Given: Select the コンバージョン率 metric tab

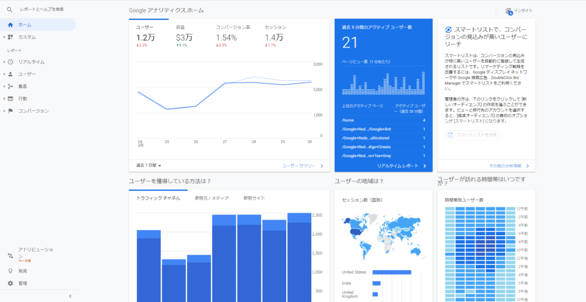Looking at the screenshot, I should [233, 36].
